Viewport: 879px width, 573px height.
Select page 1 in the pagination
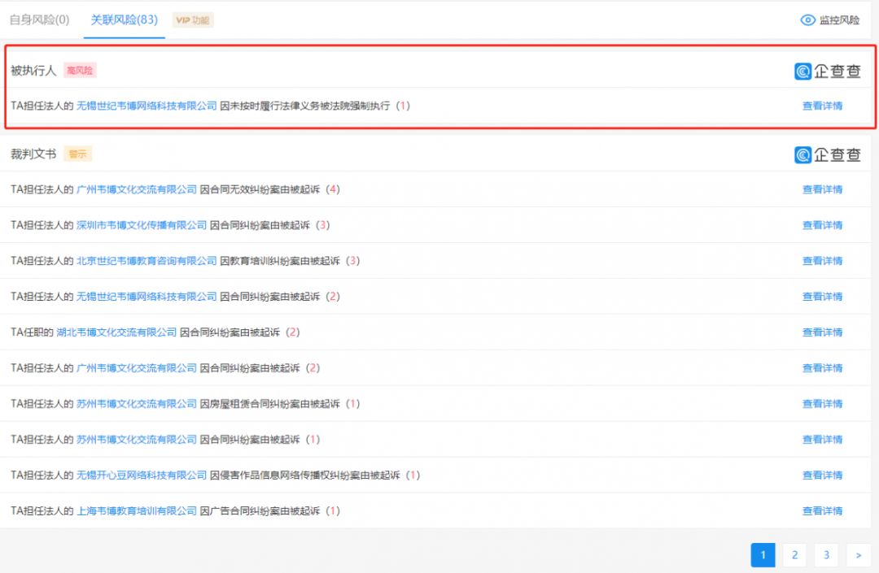763,555
